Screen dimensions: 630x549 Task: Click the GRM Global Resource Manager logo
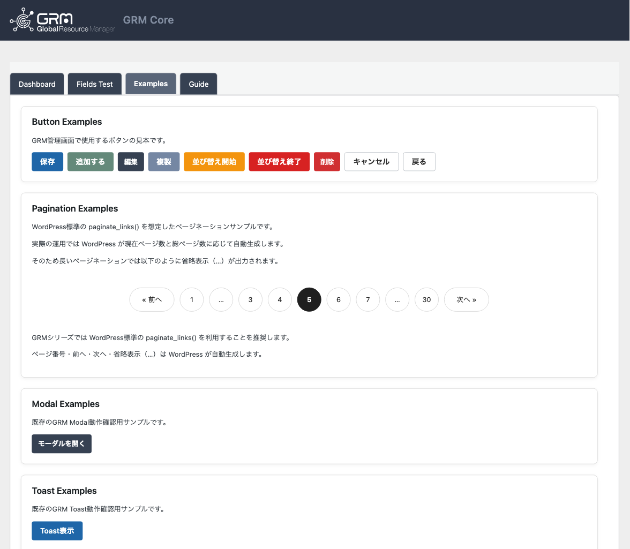click(62, 20)
